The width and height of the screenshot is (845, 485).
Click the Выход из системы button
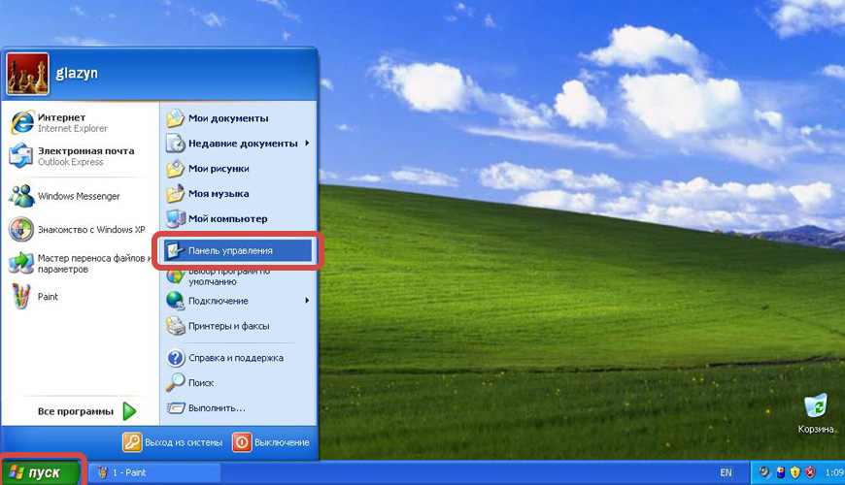(x=173, y=442)
